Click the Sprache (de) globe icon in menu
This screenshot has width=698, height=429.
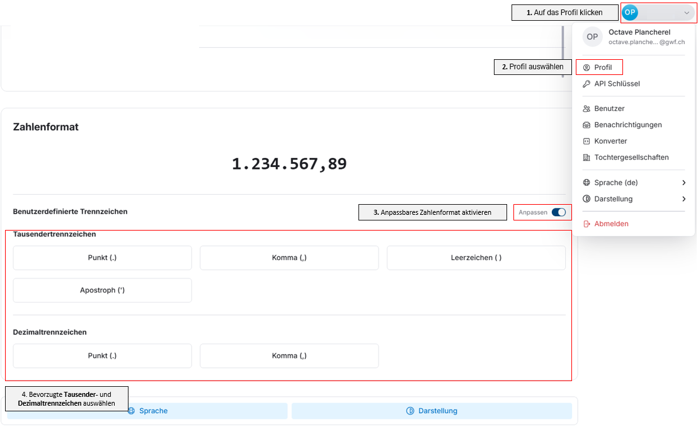[x=586, y=183]
